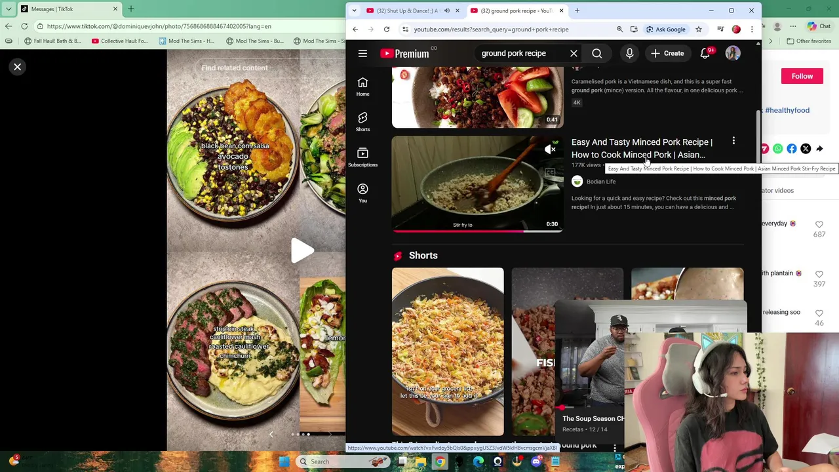Open the Chrome tab search dropdown

[x=354, y=10]
